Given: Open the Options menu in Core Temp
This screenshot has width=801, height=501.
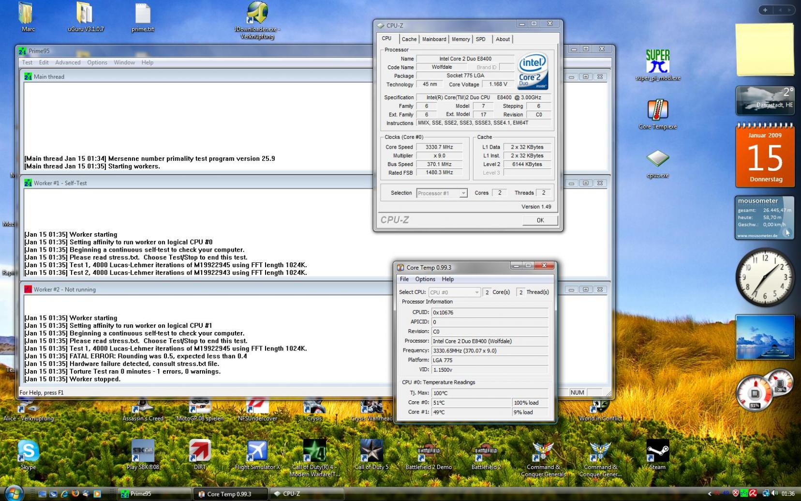Looking at the screenshot, I should coord(425,279).
